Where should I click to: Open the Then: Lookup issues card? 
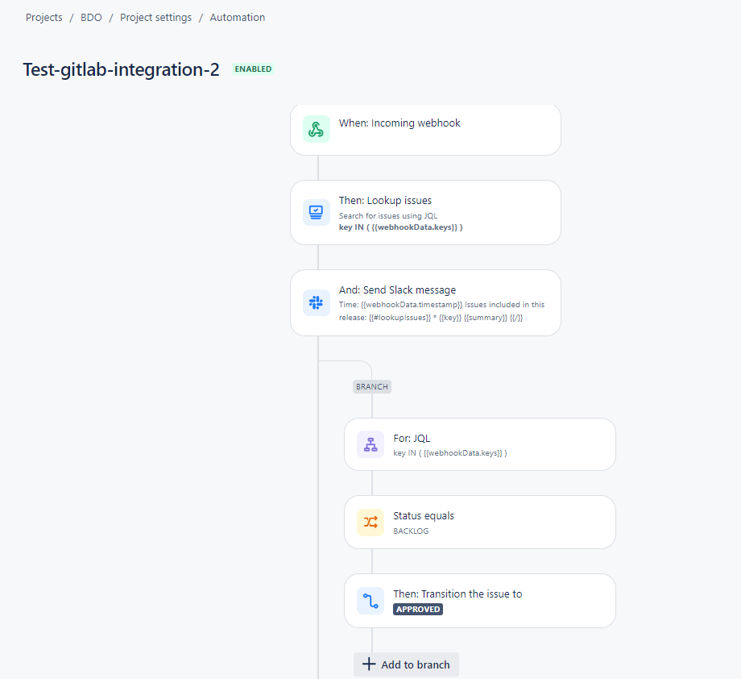pyautogui.click(x=425, y=212)
